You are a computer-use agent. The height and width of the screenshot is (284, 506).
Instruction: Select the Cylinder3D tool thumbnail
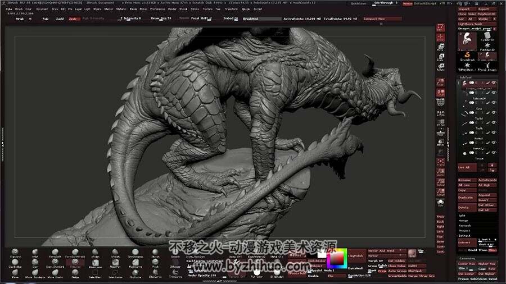(487, 36)
